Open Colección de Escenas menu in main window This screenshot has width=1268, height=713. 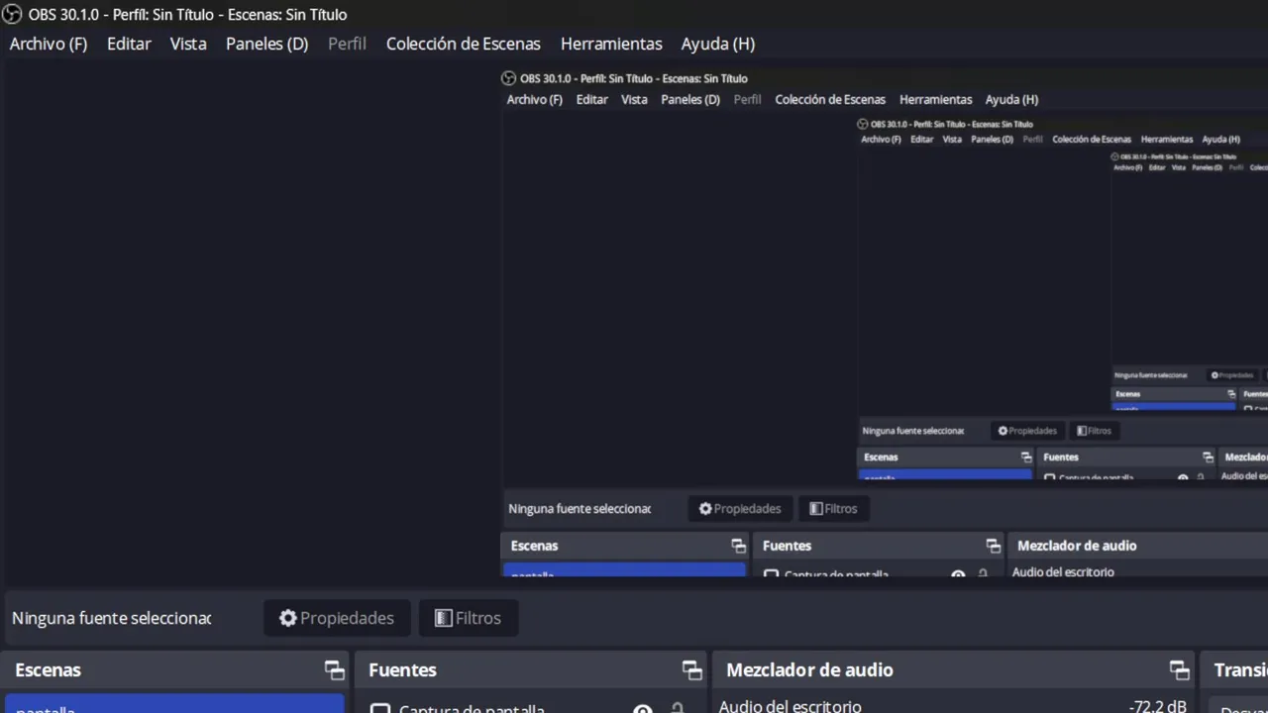point(464,44)
